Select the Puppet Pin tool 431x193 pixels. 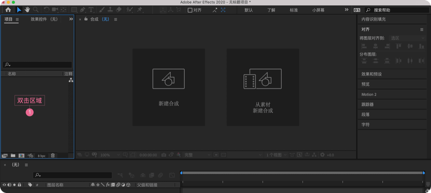pos(140,10)
